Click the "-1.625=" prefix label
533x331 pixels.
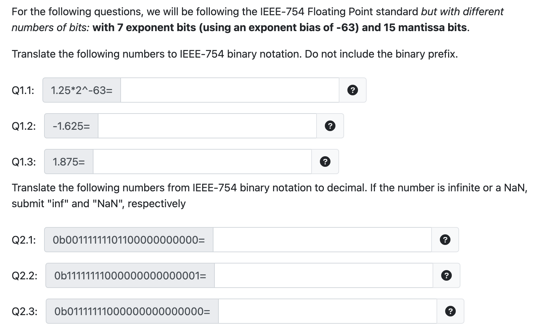71,126
